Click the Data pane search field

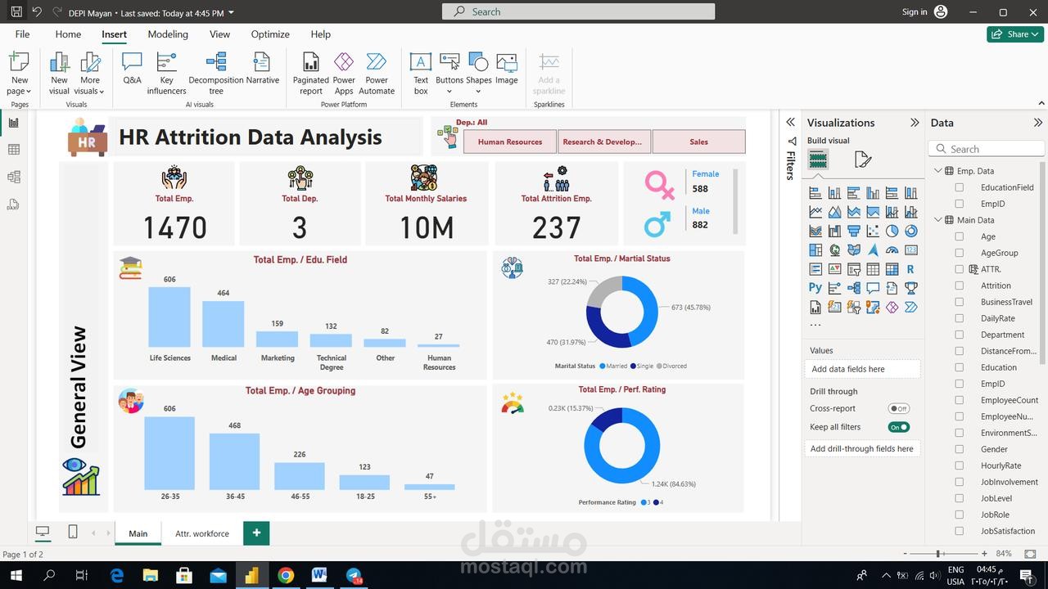tap(987, 149)
